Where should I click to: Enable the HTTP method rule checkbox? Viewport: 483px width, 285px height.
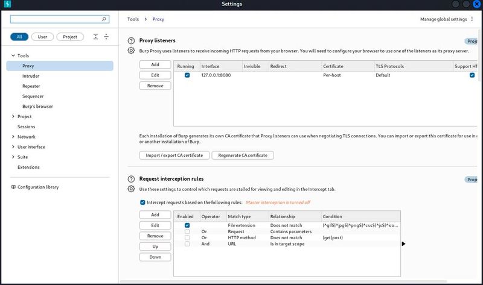[187, 237]
